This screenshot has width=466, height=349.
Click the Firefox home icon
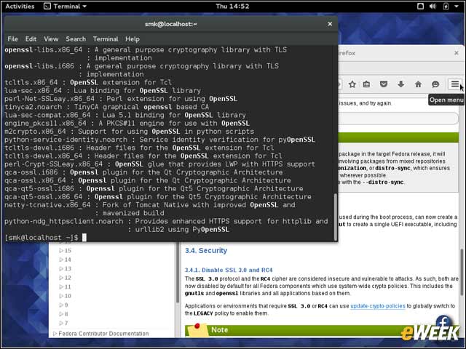click(418, 84)
